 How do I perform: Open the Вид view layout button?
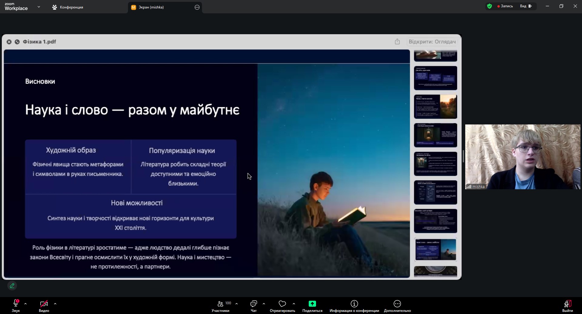tap(526, 6)
